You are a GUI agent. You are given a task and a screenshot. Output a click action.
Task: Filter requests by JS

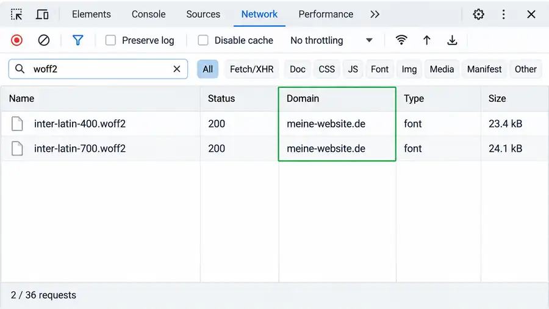click(353, 69)
